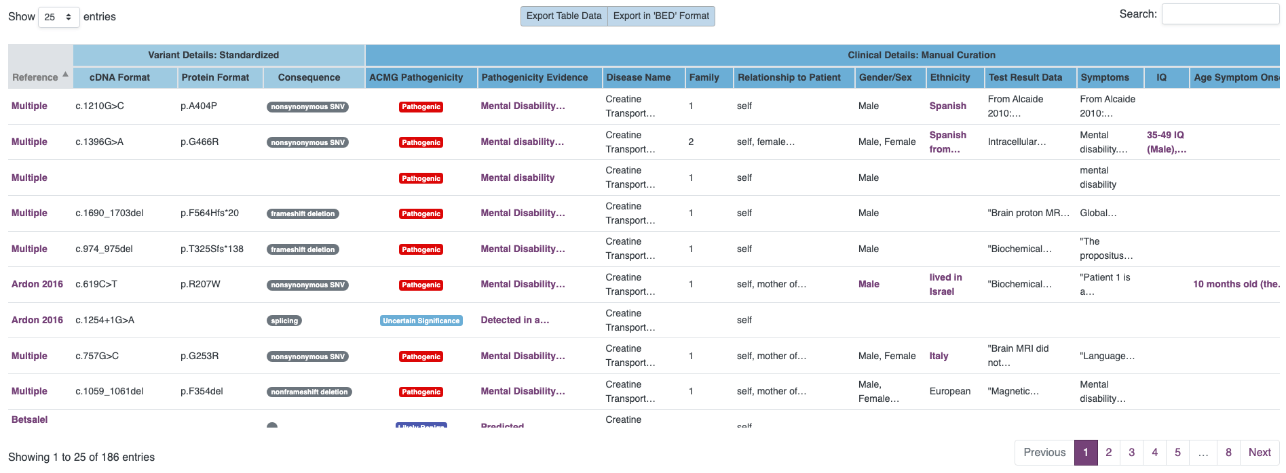
Task: Open Multiple reference for c.1210G>C row
Action: pos(29,106)
